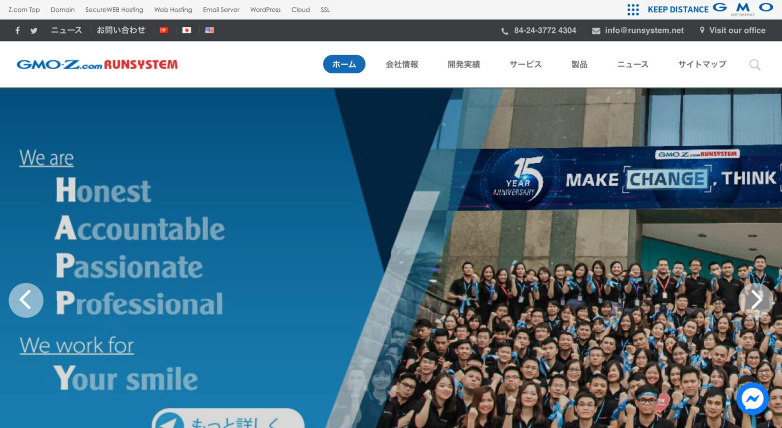Choose the US flag language icon
The width and height of the screenshot is (782, 428).
point(210,30)
